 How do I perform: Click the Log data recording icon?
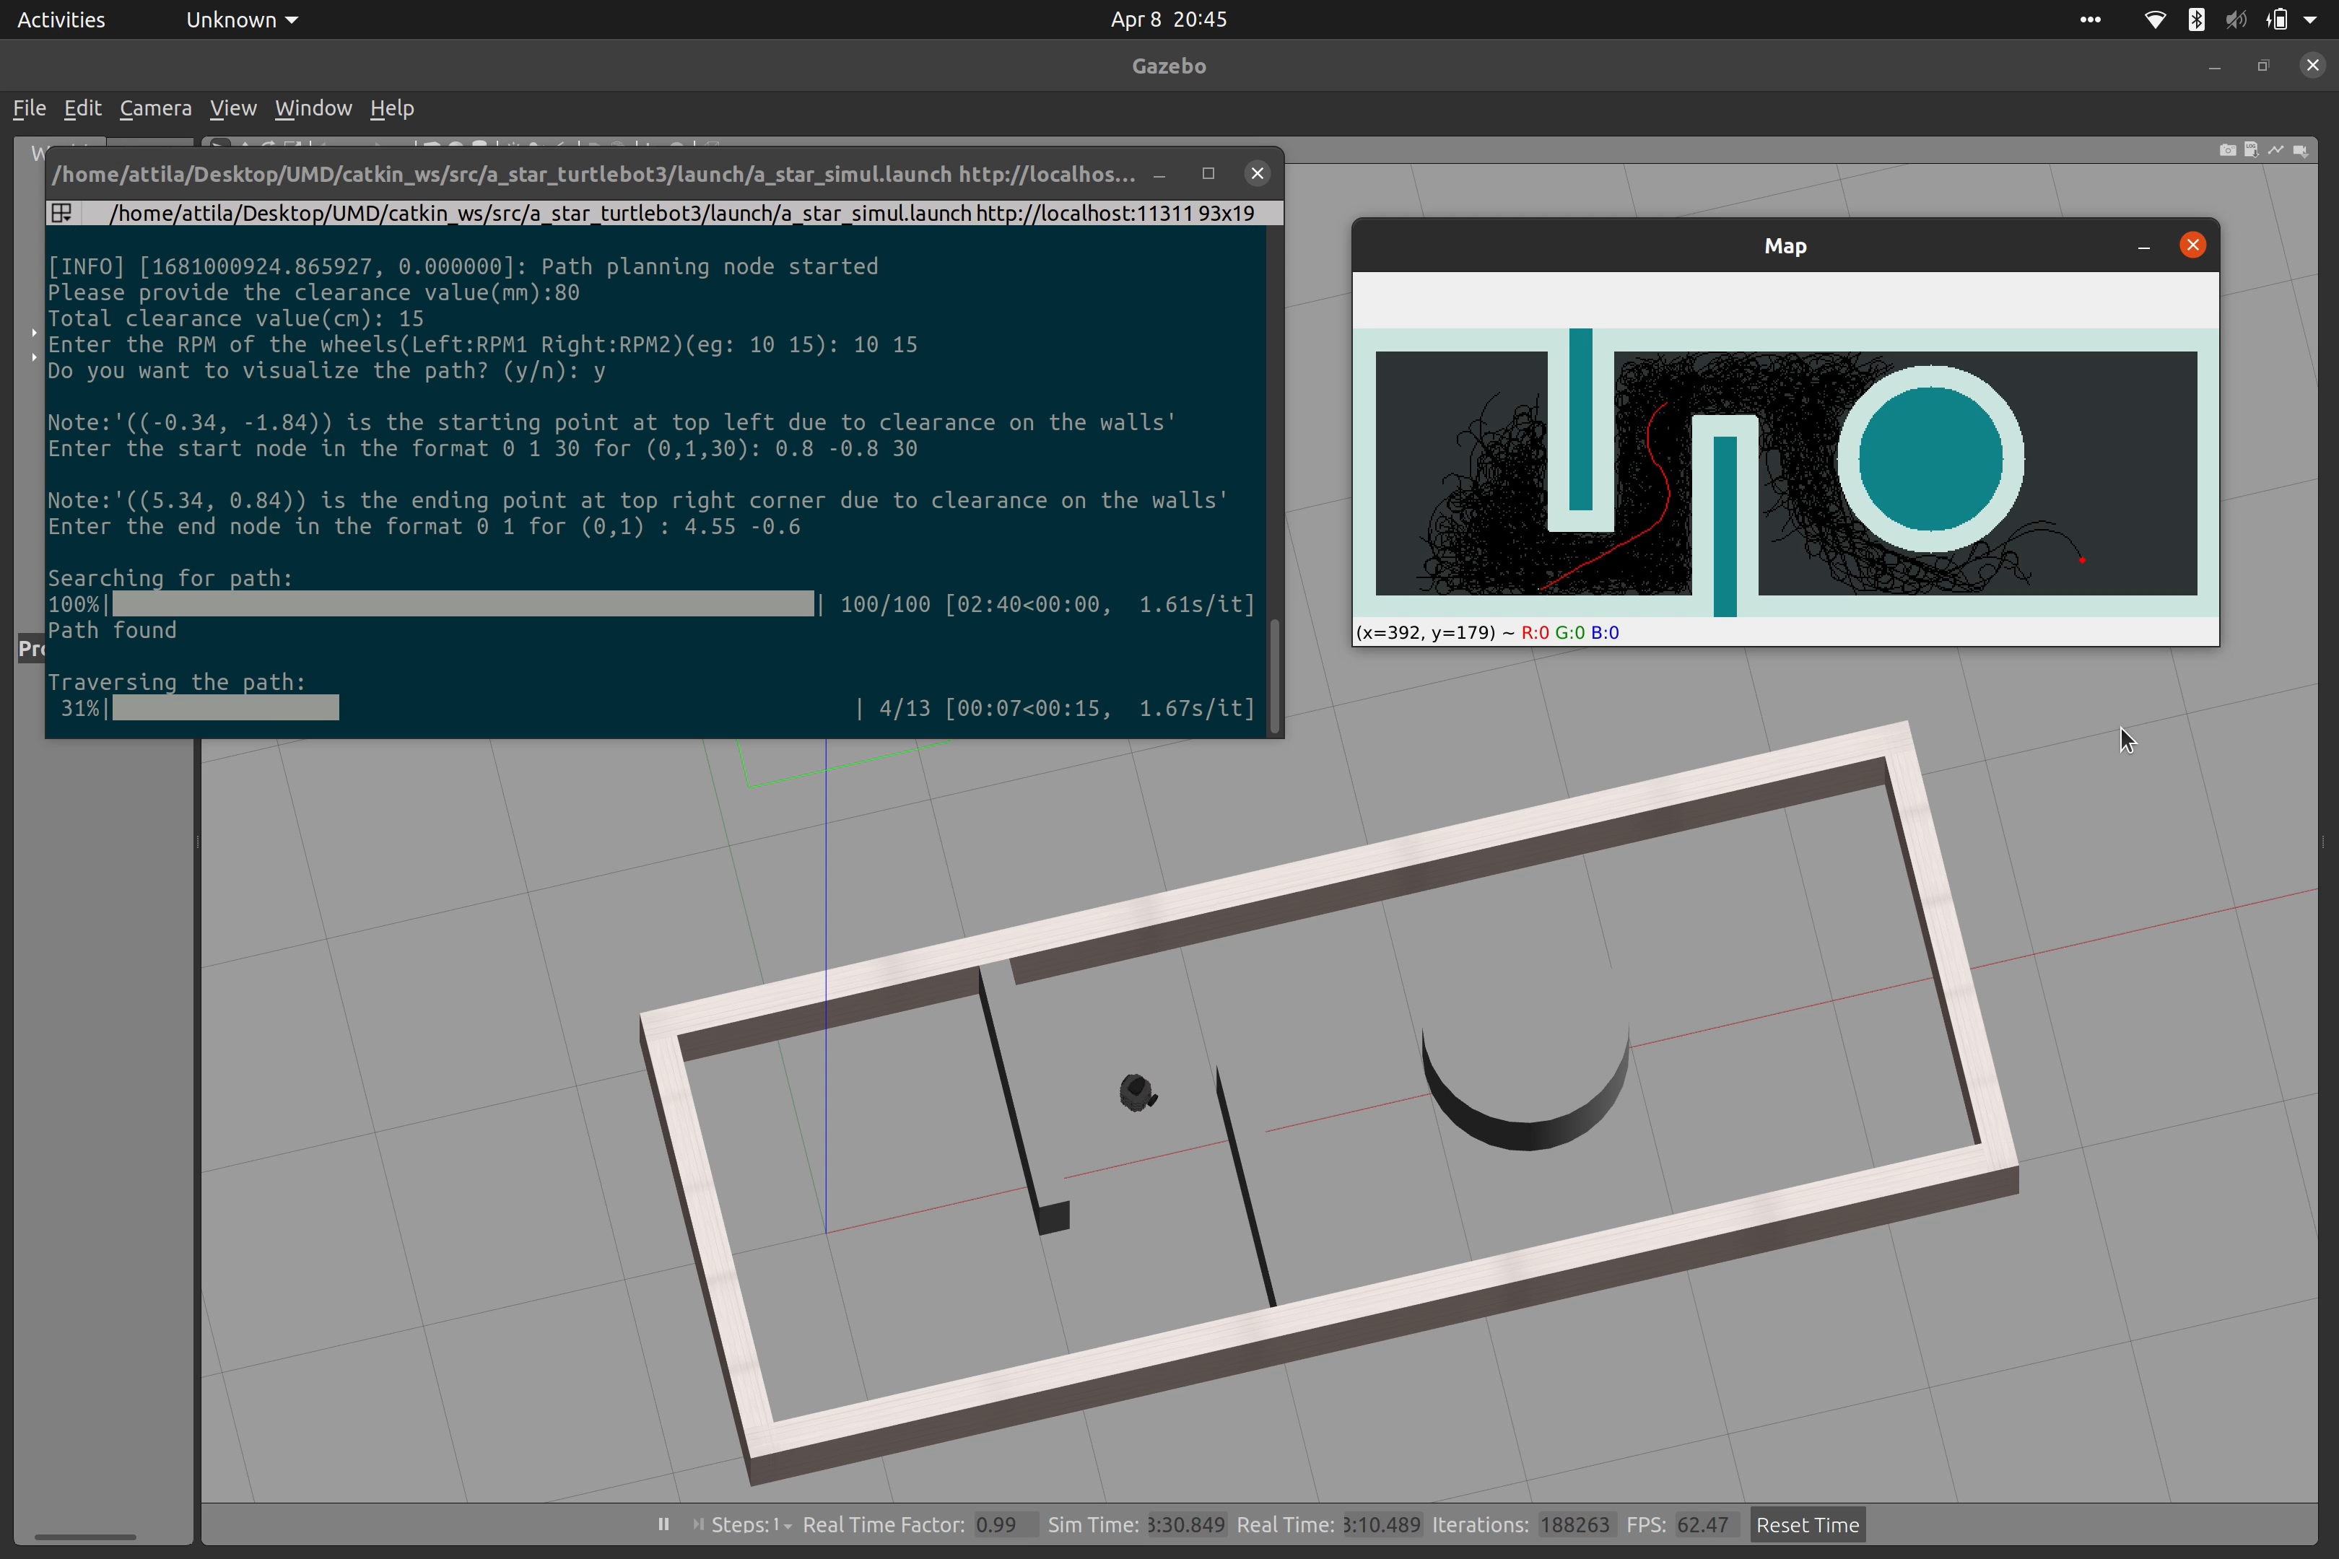[x=2252, y=150]
